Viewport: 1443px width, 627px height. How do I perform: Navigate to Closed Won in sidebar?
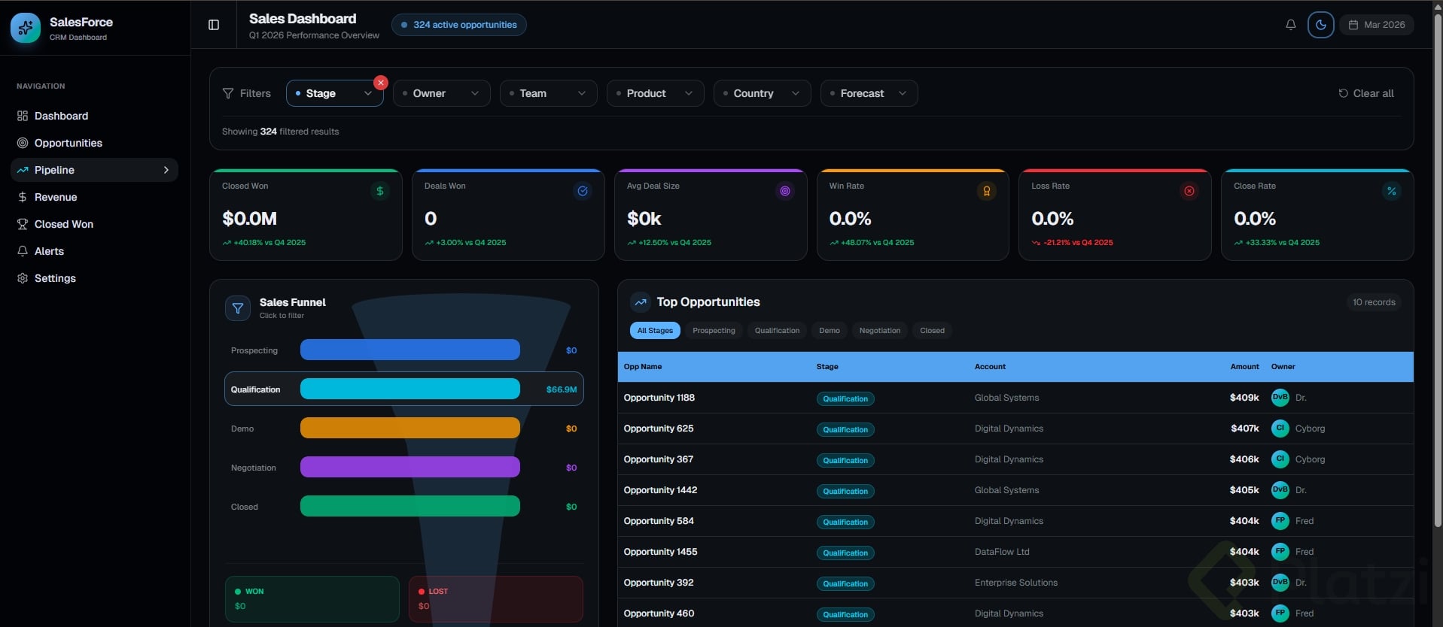(95, 224)
